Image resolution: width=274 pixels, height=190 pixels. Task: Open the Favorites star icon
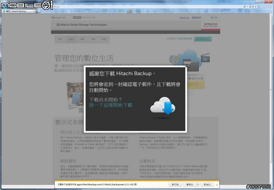[265, 7]
